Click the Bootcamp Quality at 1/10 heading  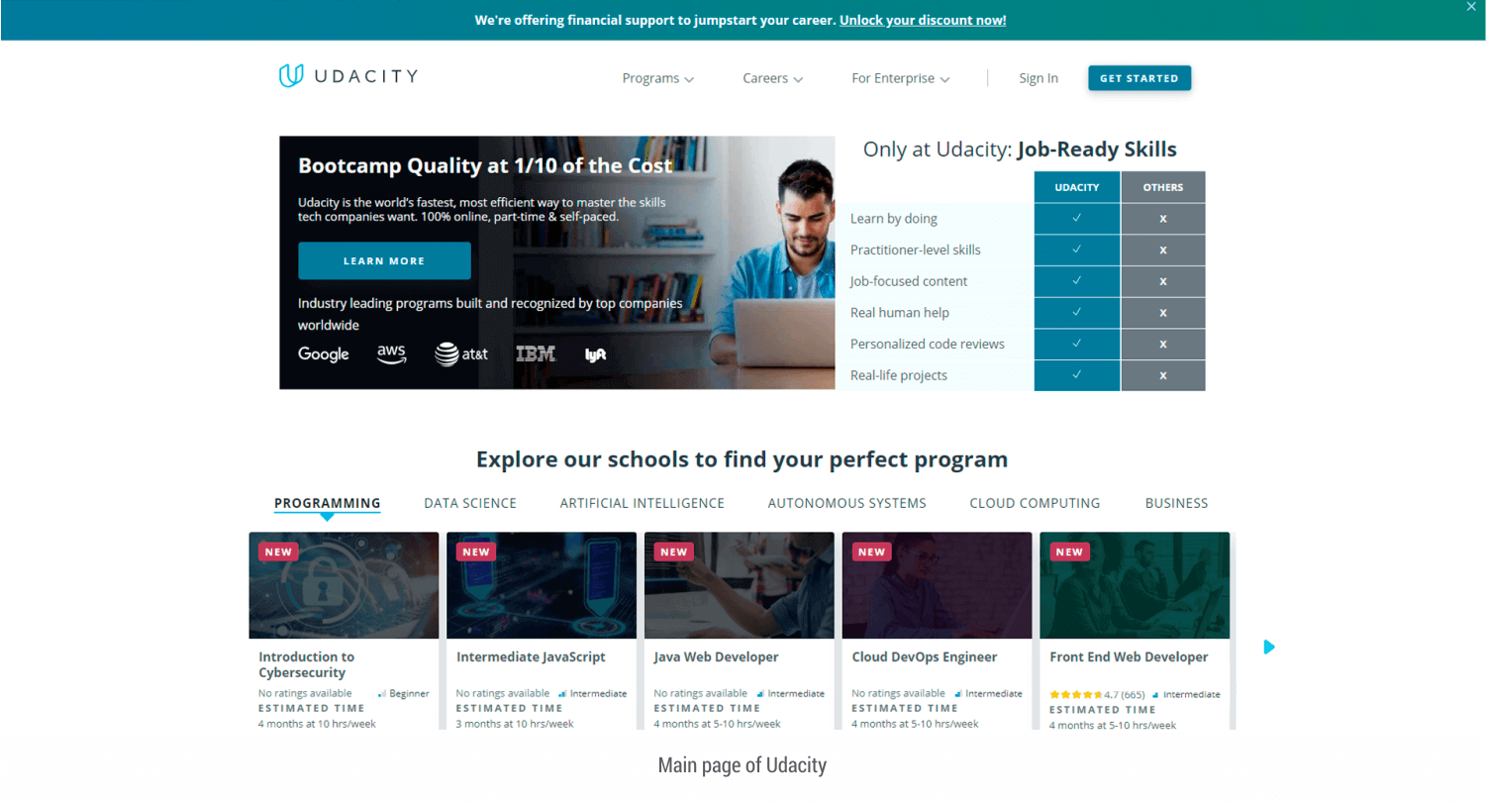485,165
